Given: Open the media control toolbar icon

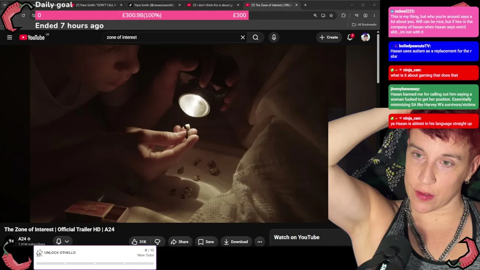Looking at the screenshot, I should point(357,15).
